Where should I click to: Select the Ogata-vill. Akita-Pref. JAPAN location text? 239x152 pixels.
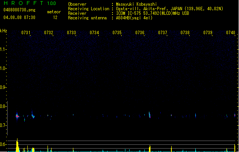click(169, 9)
